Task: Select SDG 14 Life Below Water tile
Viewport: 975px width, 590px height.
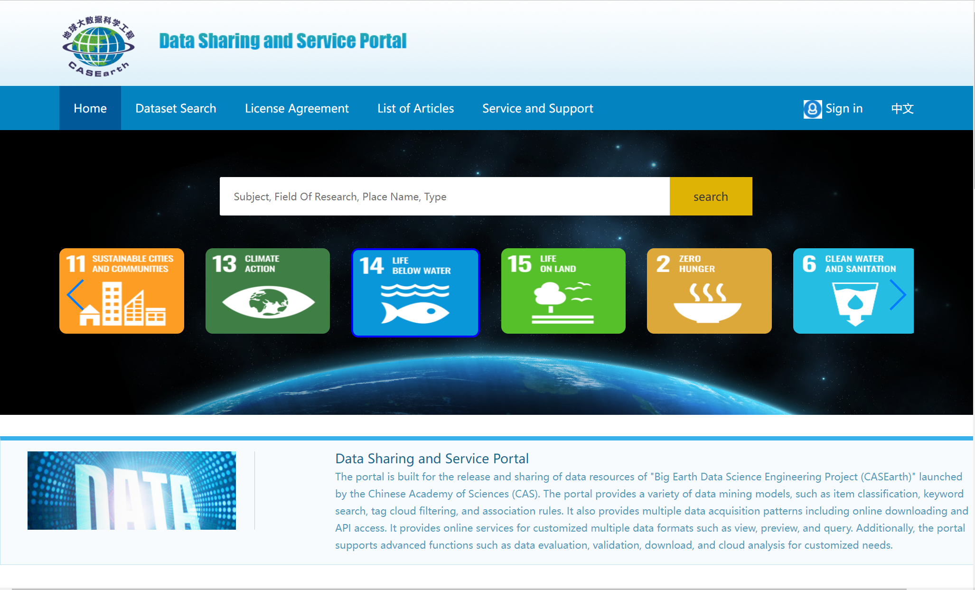Action: point(415,292)
